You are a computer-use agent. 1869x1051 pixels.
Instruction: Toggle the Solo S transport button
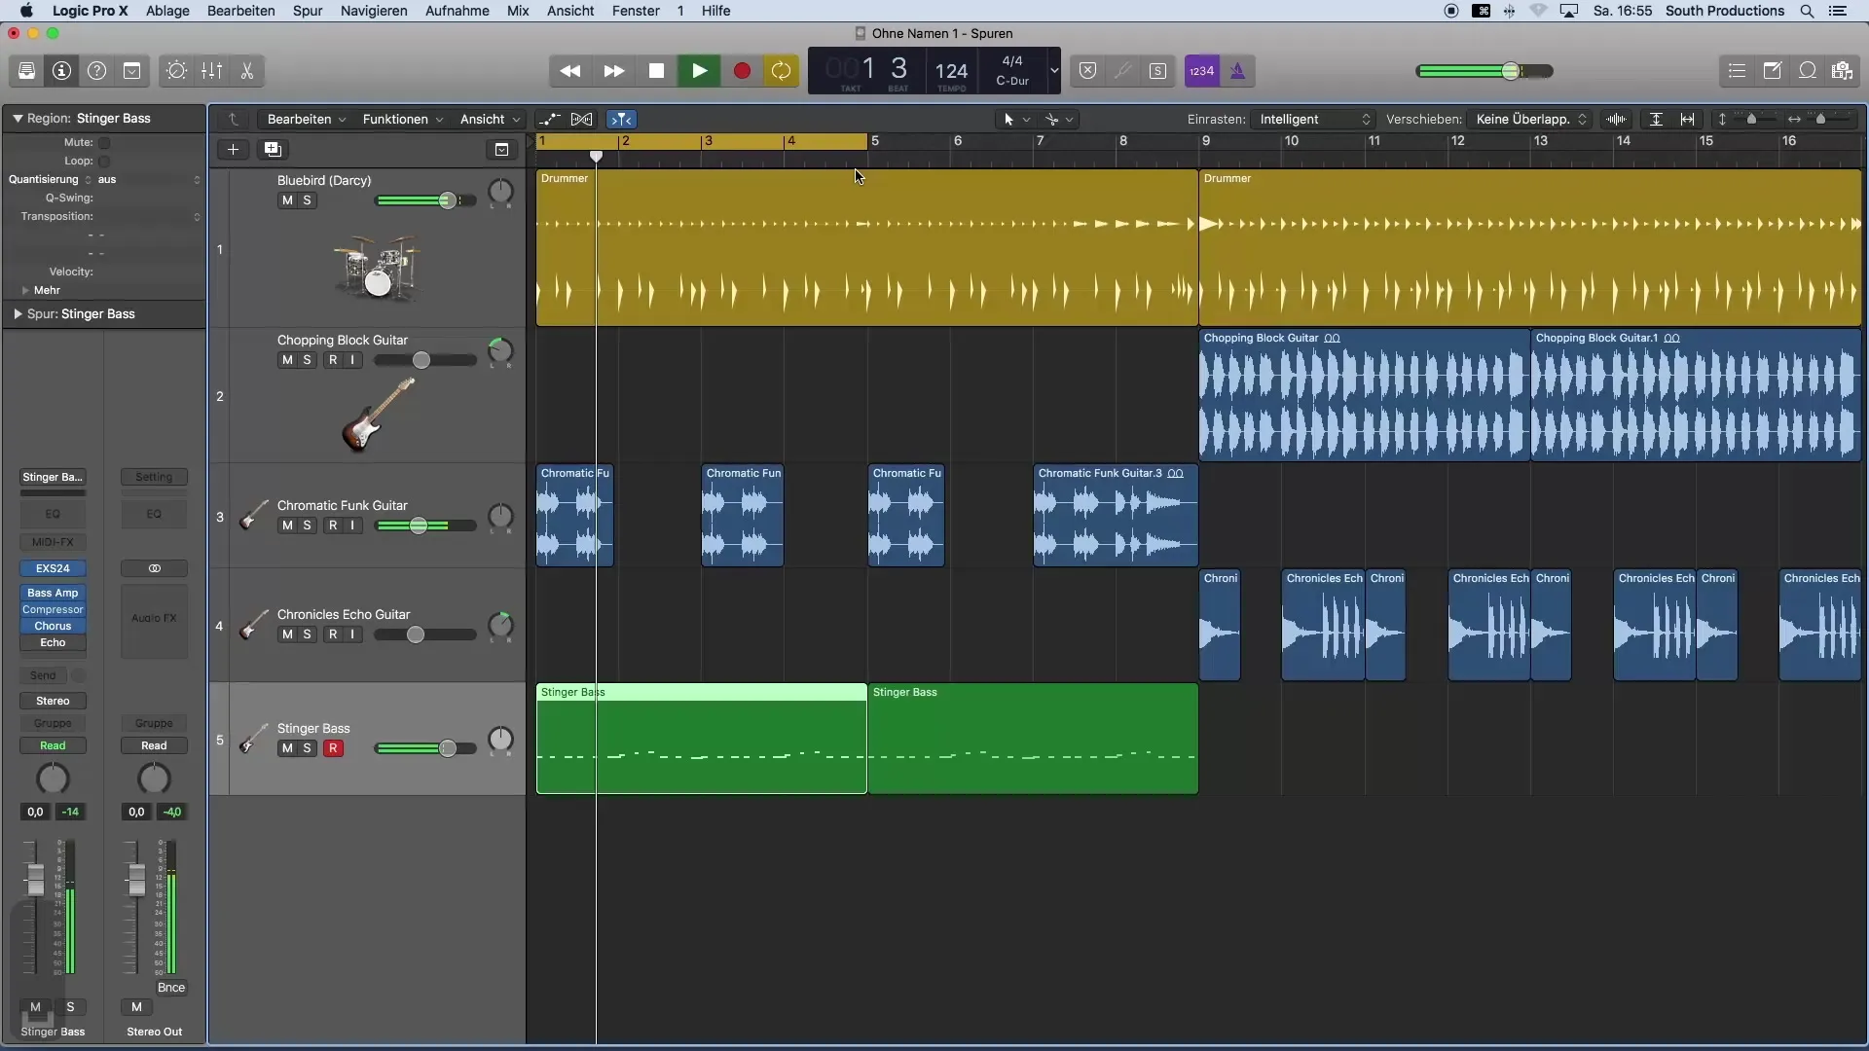pyautogui.click(x=1157, y=71)
